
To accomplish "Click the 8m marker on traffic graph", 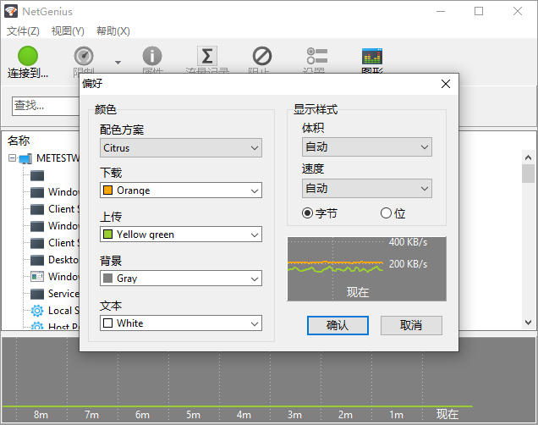I will coord(41,415).
